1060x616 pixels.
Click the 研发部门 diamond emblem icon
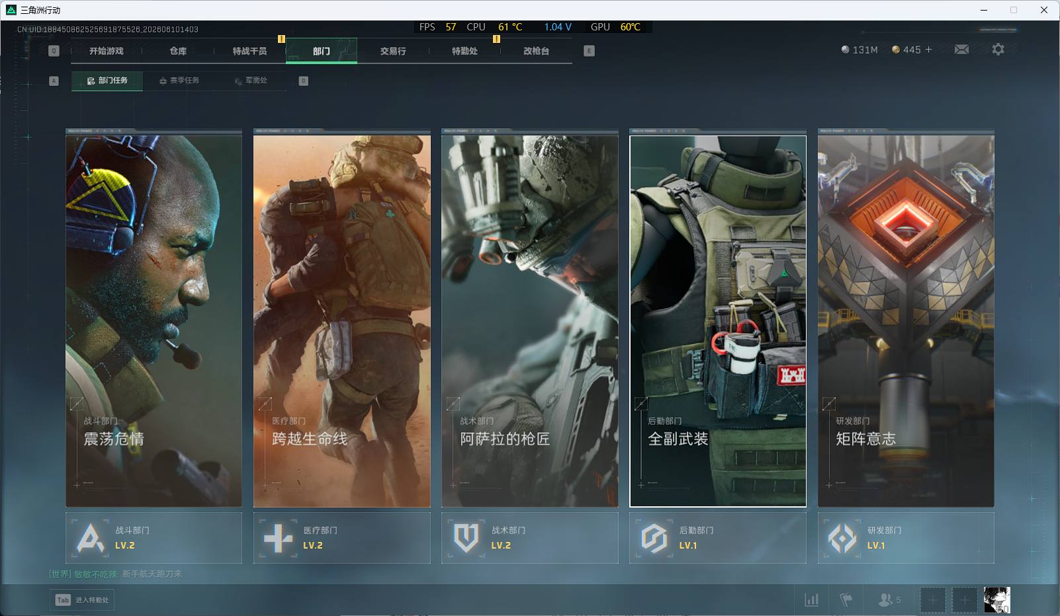[x=842, y=538]
